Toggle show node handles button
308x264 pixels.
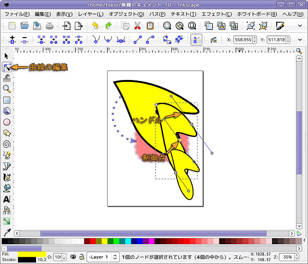pyautogui.click(x=196, y=40)
